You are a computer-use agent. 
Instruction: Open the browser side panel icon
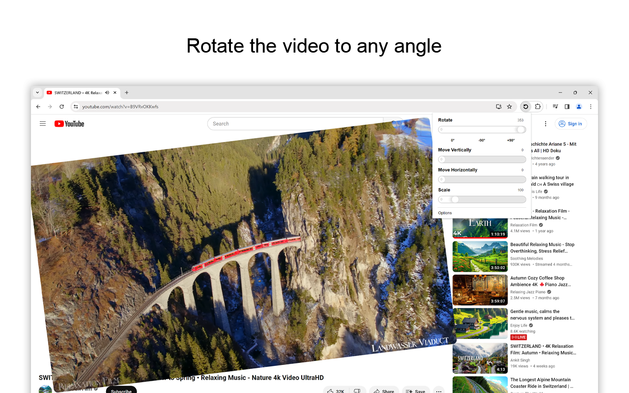pyautogui.click(x=567, y=107)
